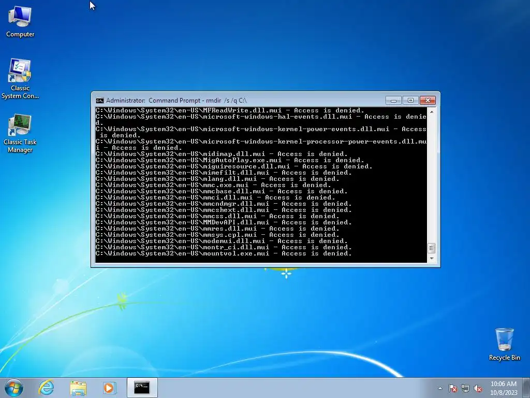Viewport: 530px width, 398px height.
Task: Click the mmcndmgr.dll.mui output line
Action: (224, 204)
